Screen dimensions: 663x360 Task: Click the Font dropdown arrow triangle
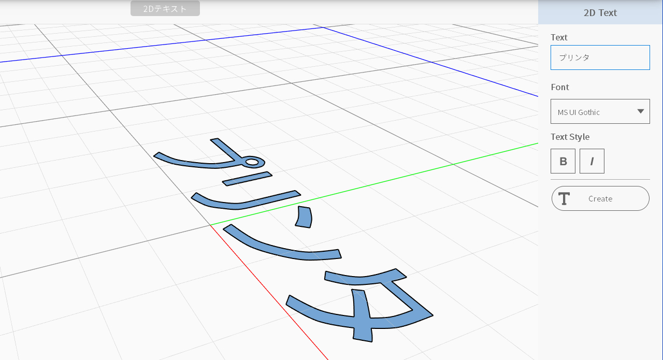pyautogui.click(x=640, y=111)
